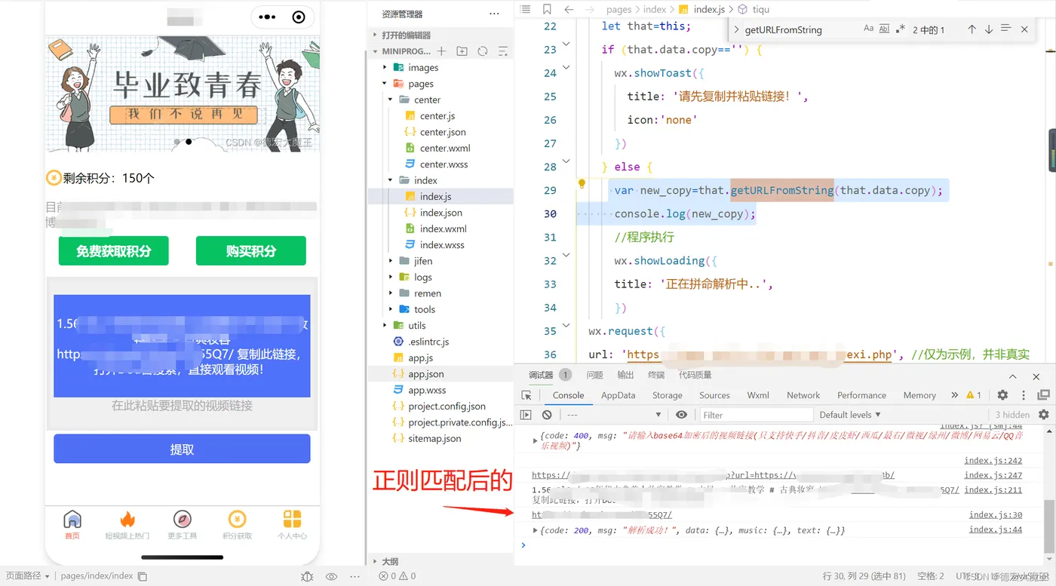Create new file in MINIPROG project
Screen dimensions: 1056x586
point(441,51)
